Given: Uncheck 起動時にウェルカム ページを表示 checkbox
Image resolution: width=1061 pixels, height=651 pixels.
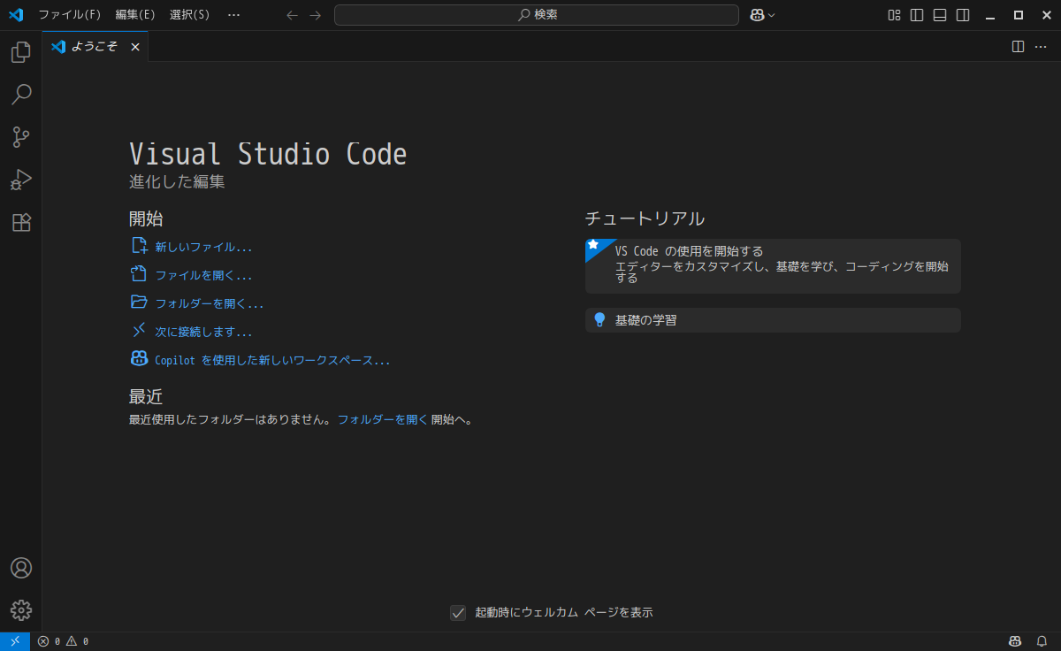Looking at the screenshot, I should (458, 612).
